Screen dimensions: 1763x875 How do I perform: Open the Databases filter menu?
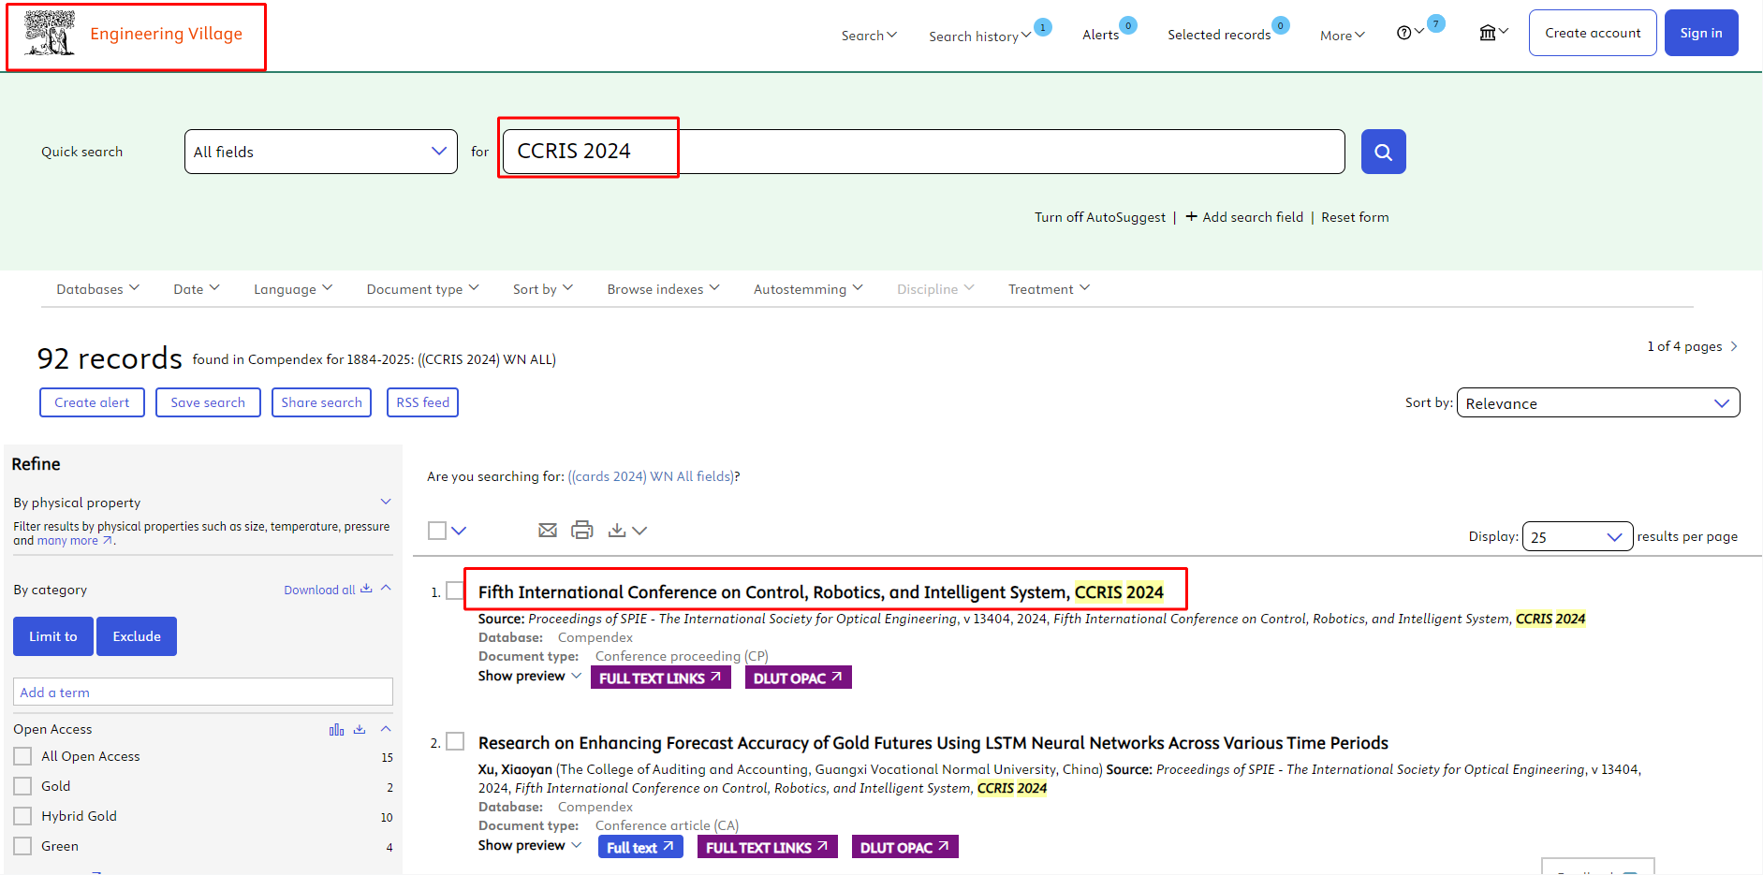(97, 289)
